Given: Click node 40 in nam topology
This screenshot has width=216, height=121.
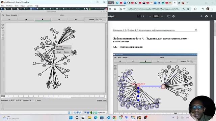Looking at the screenshot, I should pos(40,75).
